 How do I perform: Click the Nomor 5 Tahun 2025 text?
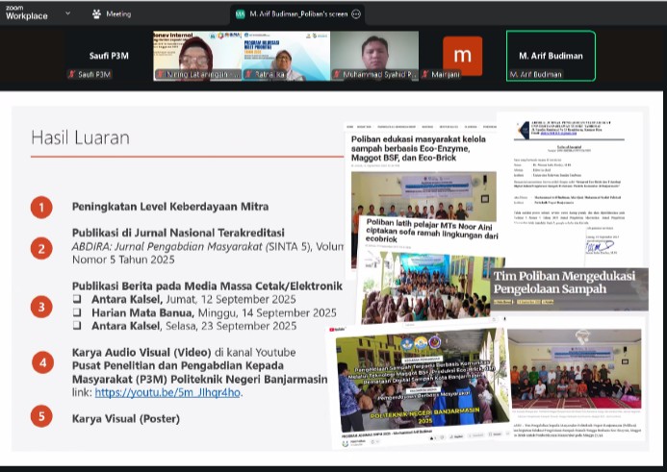click(x=123, y=260)
